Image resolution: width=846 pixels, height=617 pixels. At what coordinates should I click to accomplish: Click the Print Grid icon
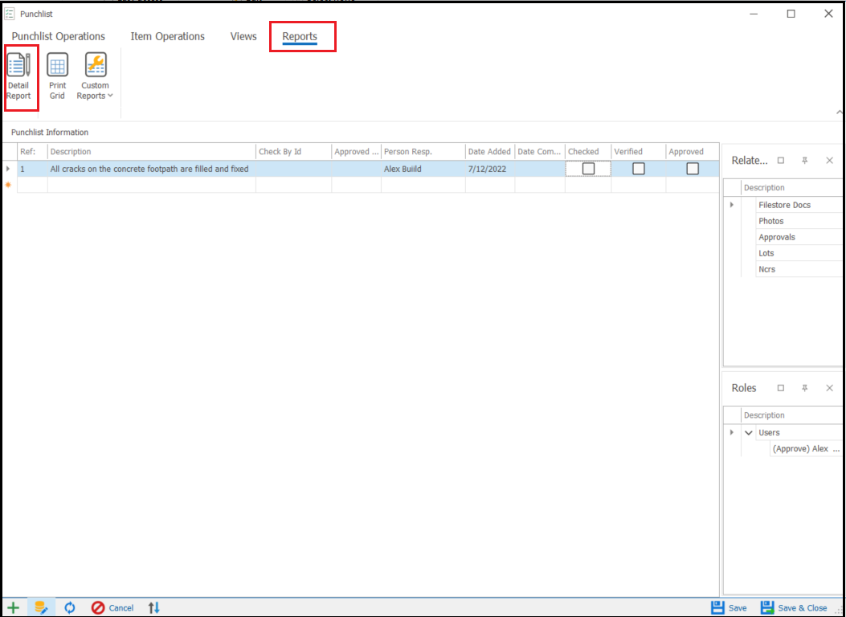point(57,76)
